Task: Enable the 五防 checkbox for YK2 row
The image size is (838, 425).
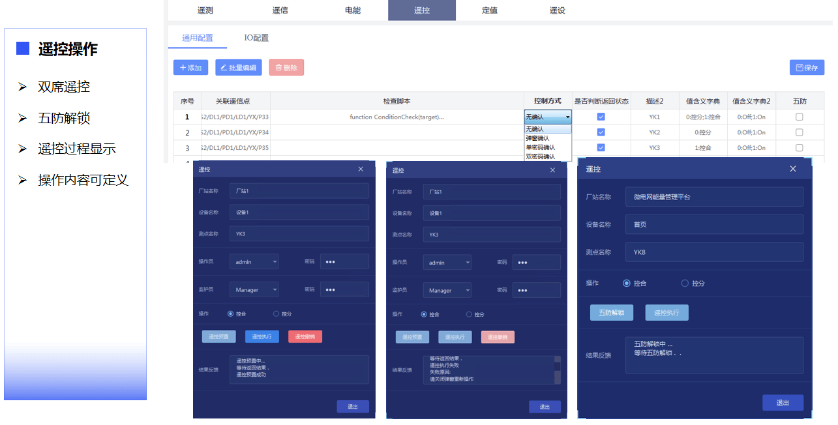Action: 800,132
